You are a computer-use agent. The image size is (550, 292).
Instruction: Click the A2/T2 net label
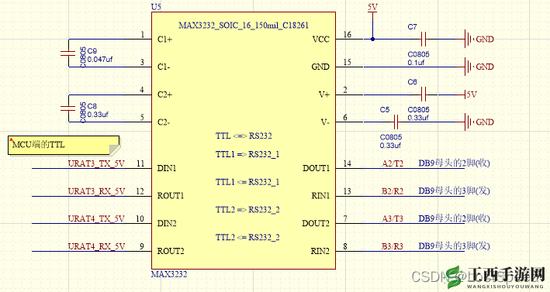393,163
